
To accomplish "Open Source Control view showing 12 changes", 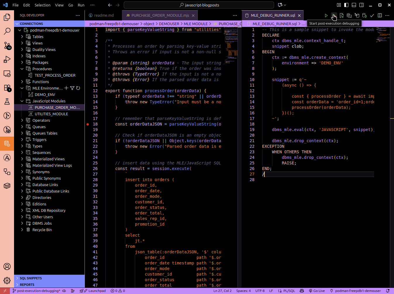I will point(7,45).
